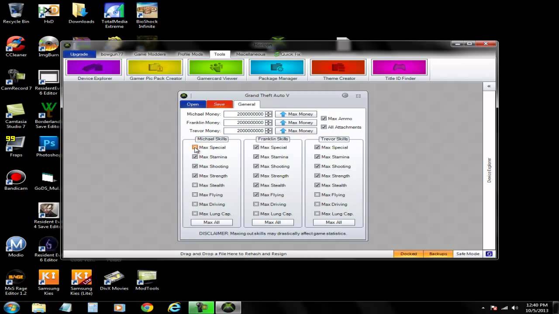Viewport: 559px width, 314px height.
Task: Click the Open tab in GTA V editor
Action: [193, 104]
